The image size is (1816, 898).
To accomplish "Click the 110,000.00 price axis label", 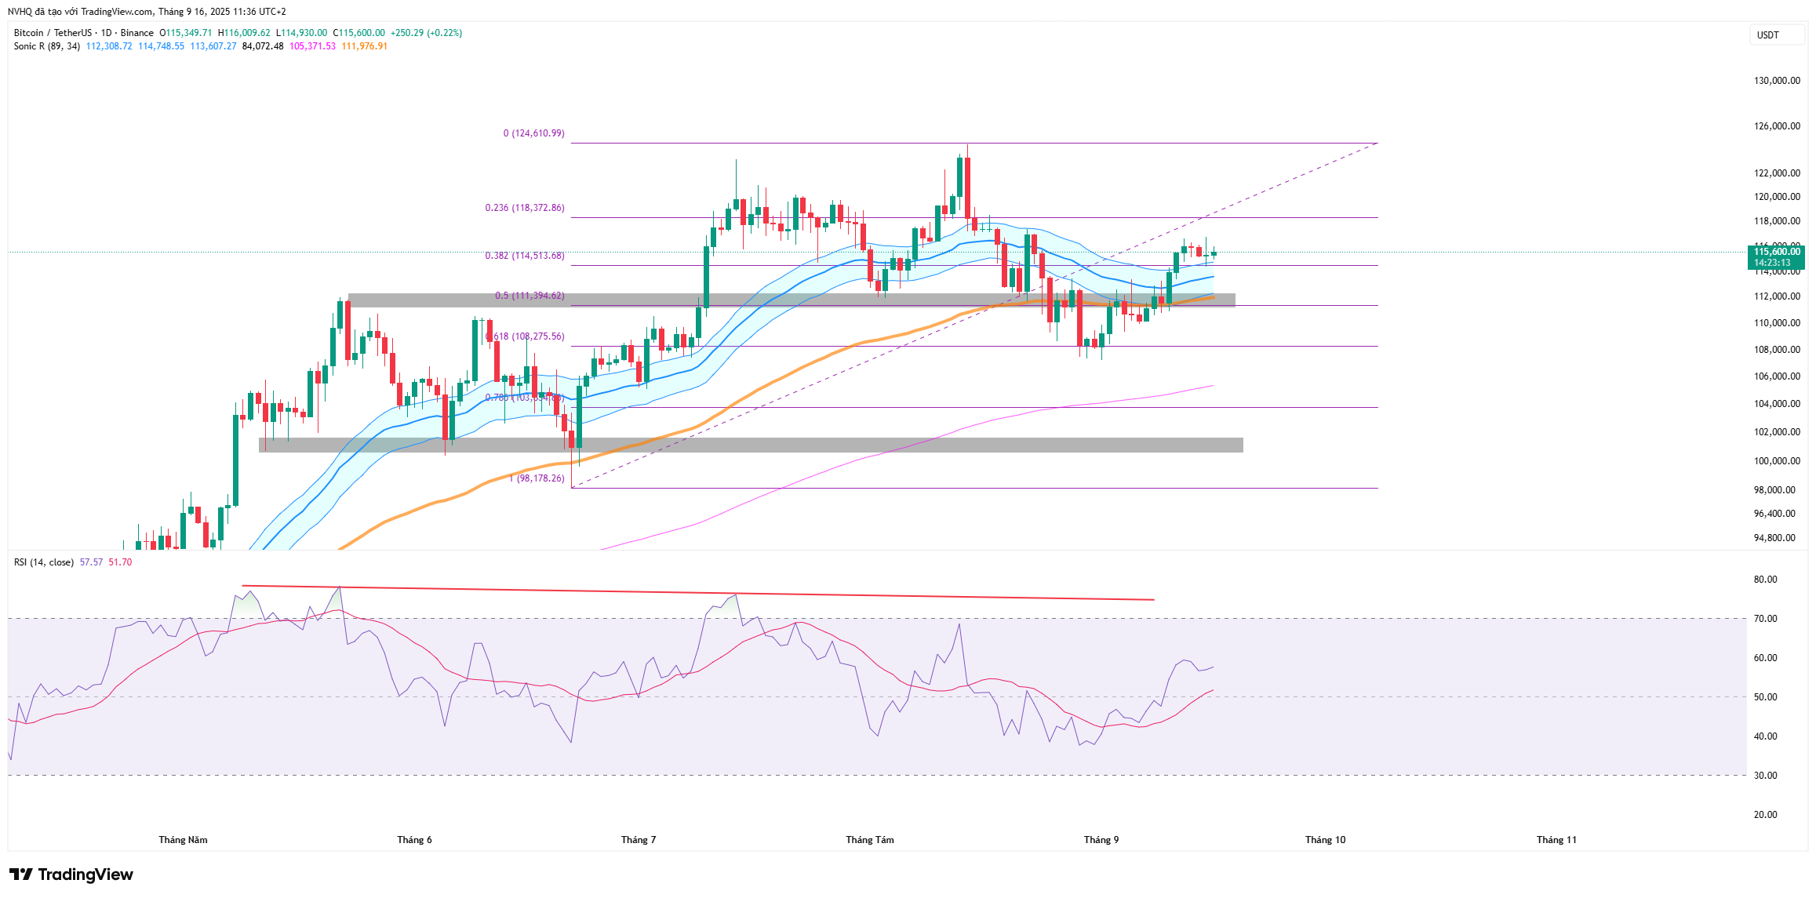I will point(1777,323).
